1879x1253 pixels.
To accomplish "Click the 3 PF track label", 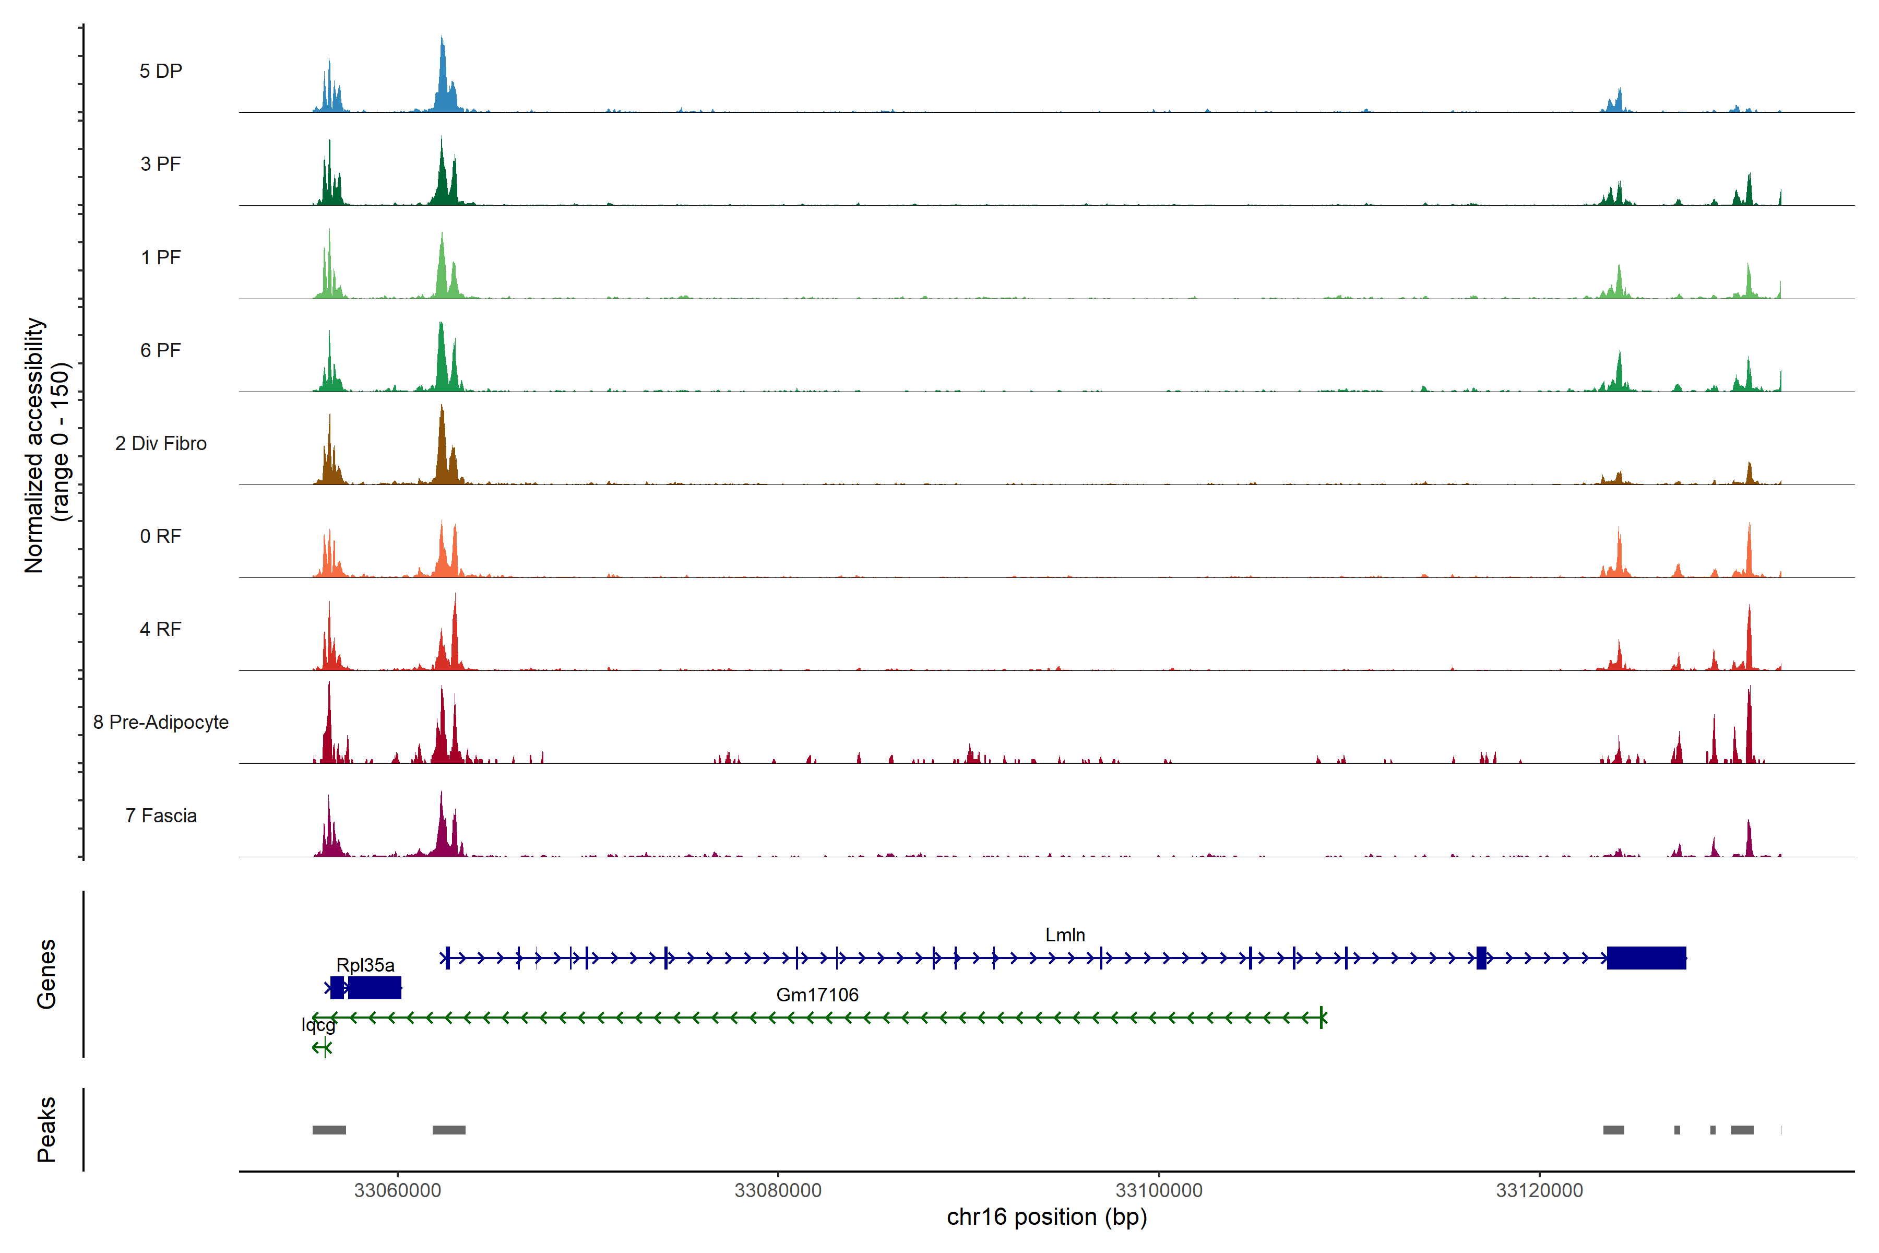I will point(161,164).
